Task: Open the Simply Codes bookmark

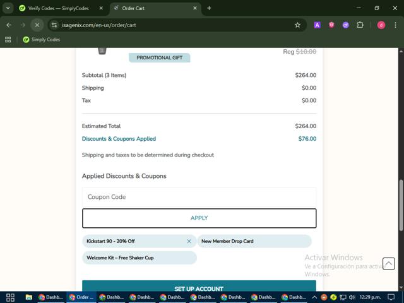Action: pyautogui.click(x=42, y=39)
